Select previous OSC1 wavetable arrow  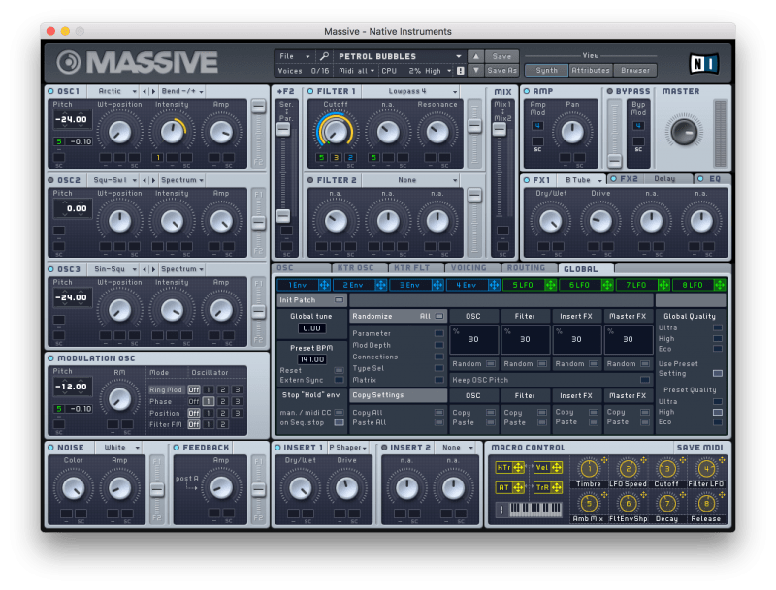point(145,91)
